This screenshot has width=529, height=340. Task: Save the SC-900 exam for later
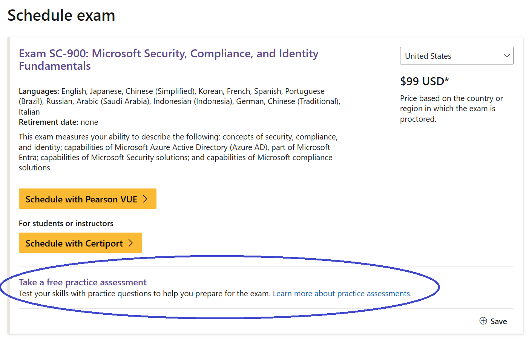[493, 321]
